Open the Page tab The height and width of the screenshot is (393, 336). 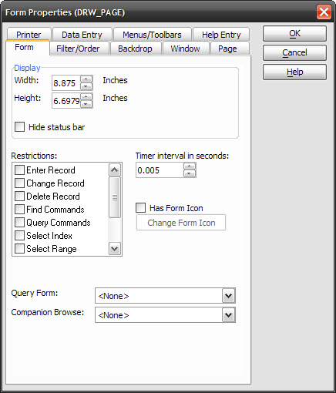click(x=230, y=49)
